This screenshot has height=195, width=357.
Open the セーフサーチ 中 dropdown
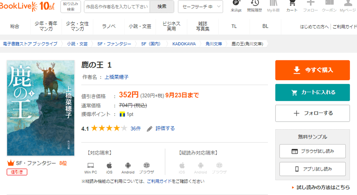(201, 7)
